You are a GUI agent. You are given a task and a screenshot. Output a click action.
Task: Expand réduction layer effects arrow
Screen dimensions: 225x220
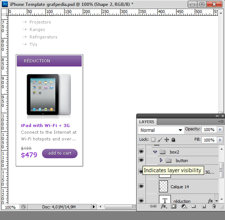point(217,201)
